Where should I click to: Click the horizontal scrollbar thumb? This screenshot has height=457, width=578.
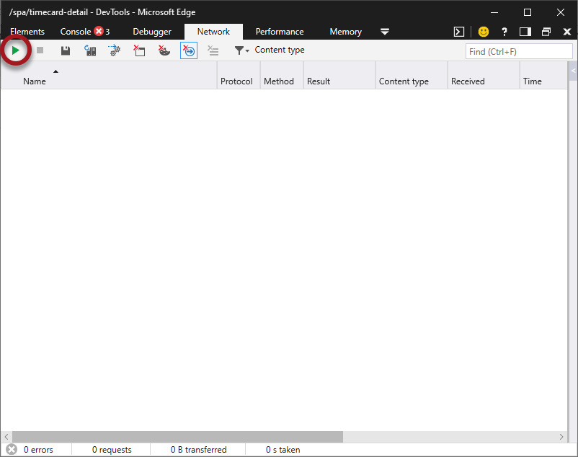click(x=178, y=437)
